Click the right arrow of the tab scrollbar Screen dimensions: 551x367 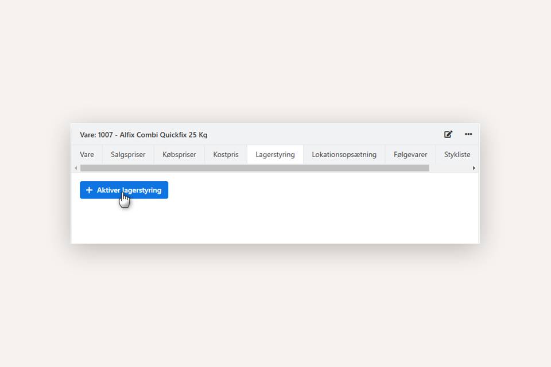click(474, 168)
